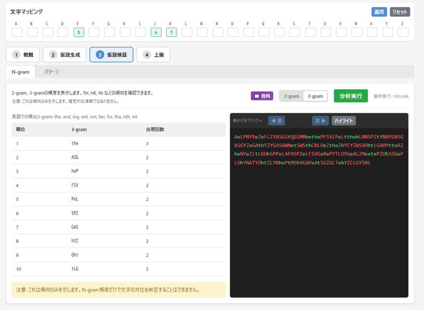Toggle the ハイライト button
Image resolution: width=424 pixels, height=310 pixels.
[x=343, y=121]
